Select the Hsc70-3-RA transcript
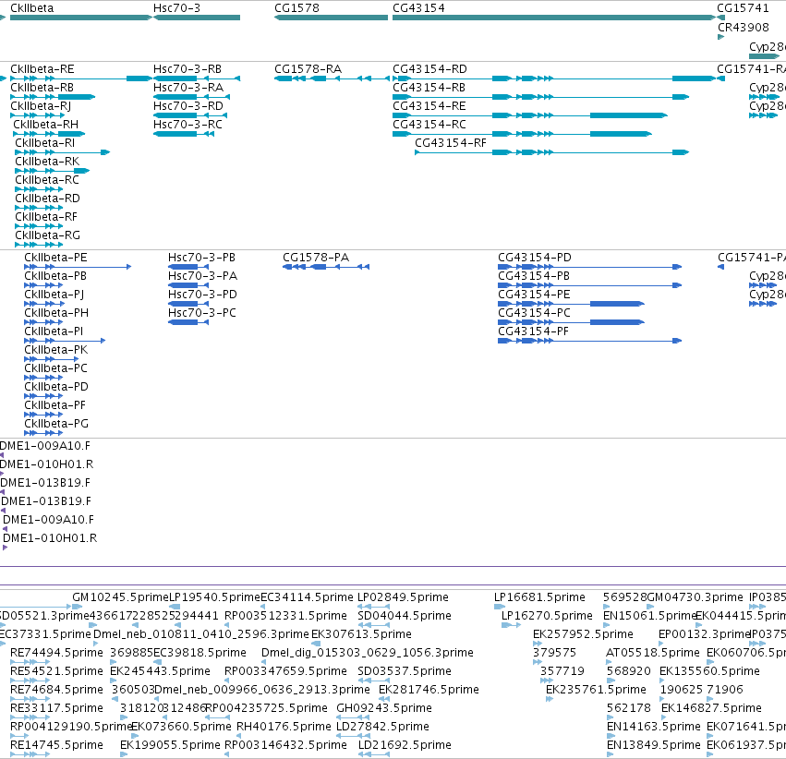 [188, 88]
